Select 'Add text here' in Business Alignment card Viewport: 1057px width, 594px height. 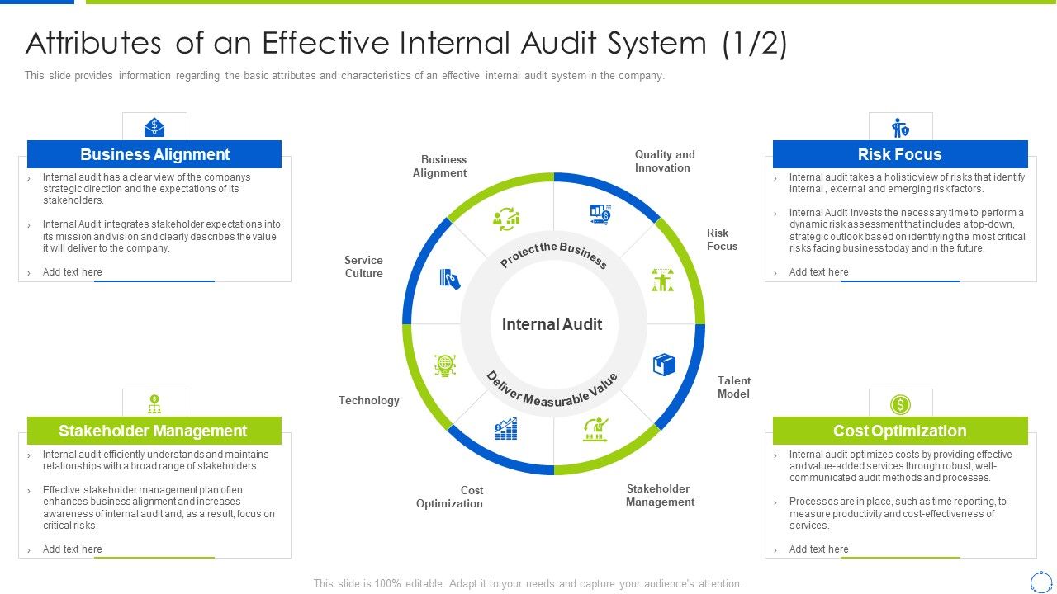click(73, 272)
